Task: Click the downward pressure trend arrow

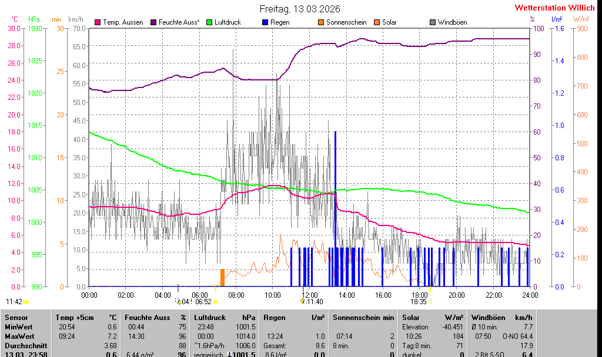Action: pos(230,355)
